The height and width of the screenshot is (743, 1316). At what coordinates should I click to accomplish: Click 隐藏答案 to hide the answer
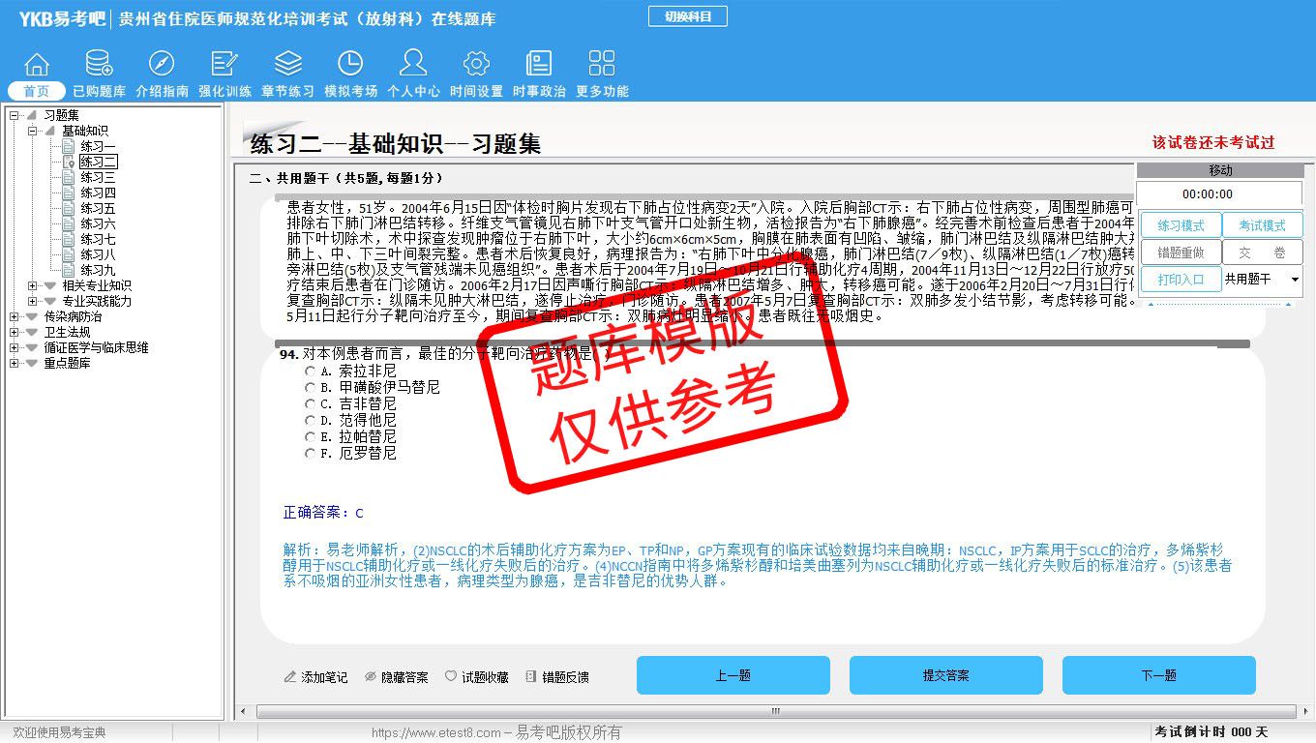click(397, 677)
